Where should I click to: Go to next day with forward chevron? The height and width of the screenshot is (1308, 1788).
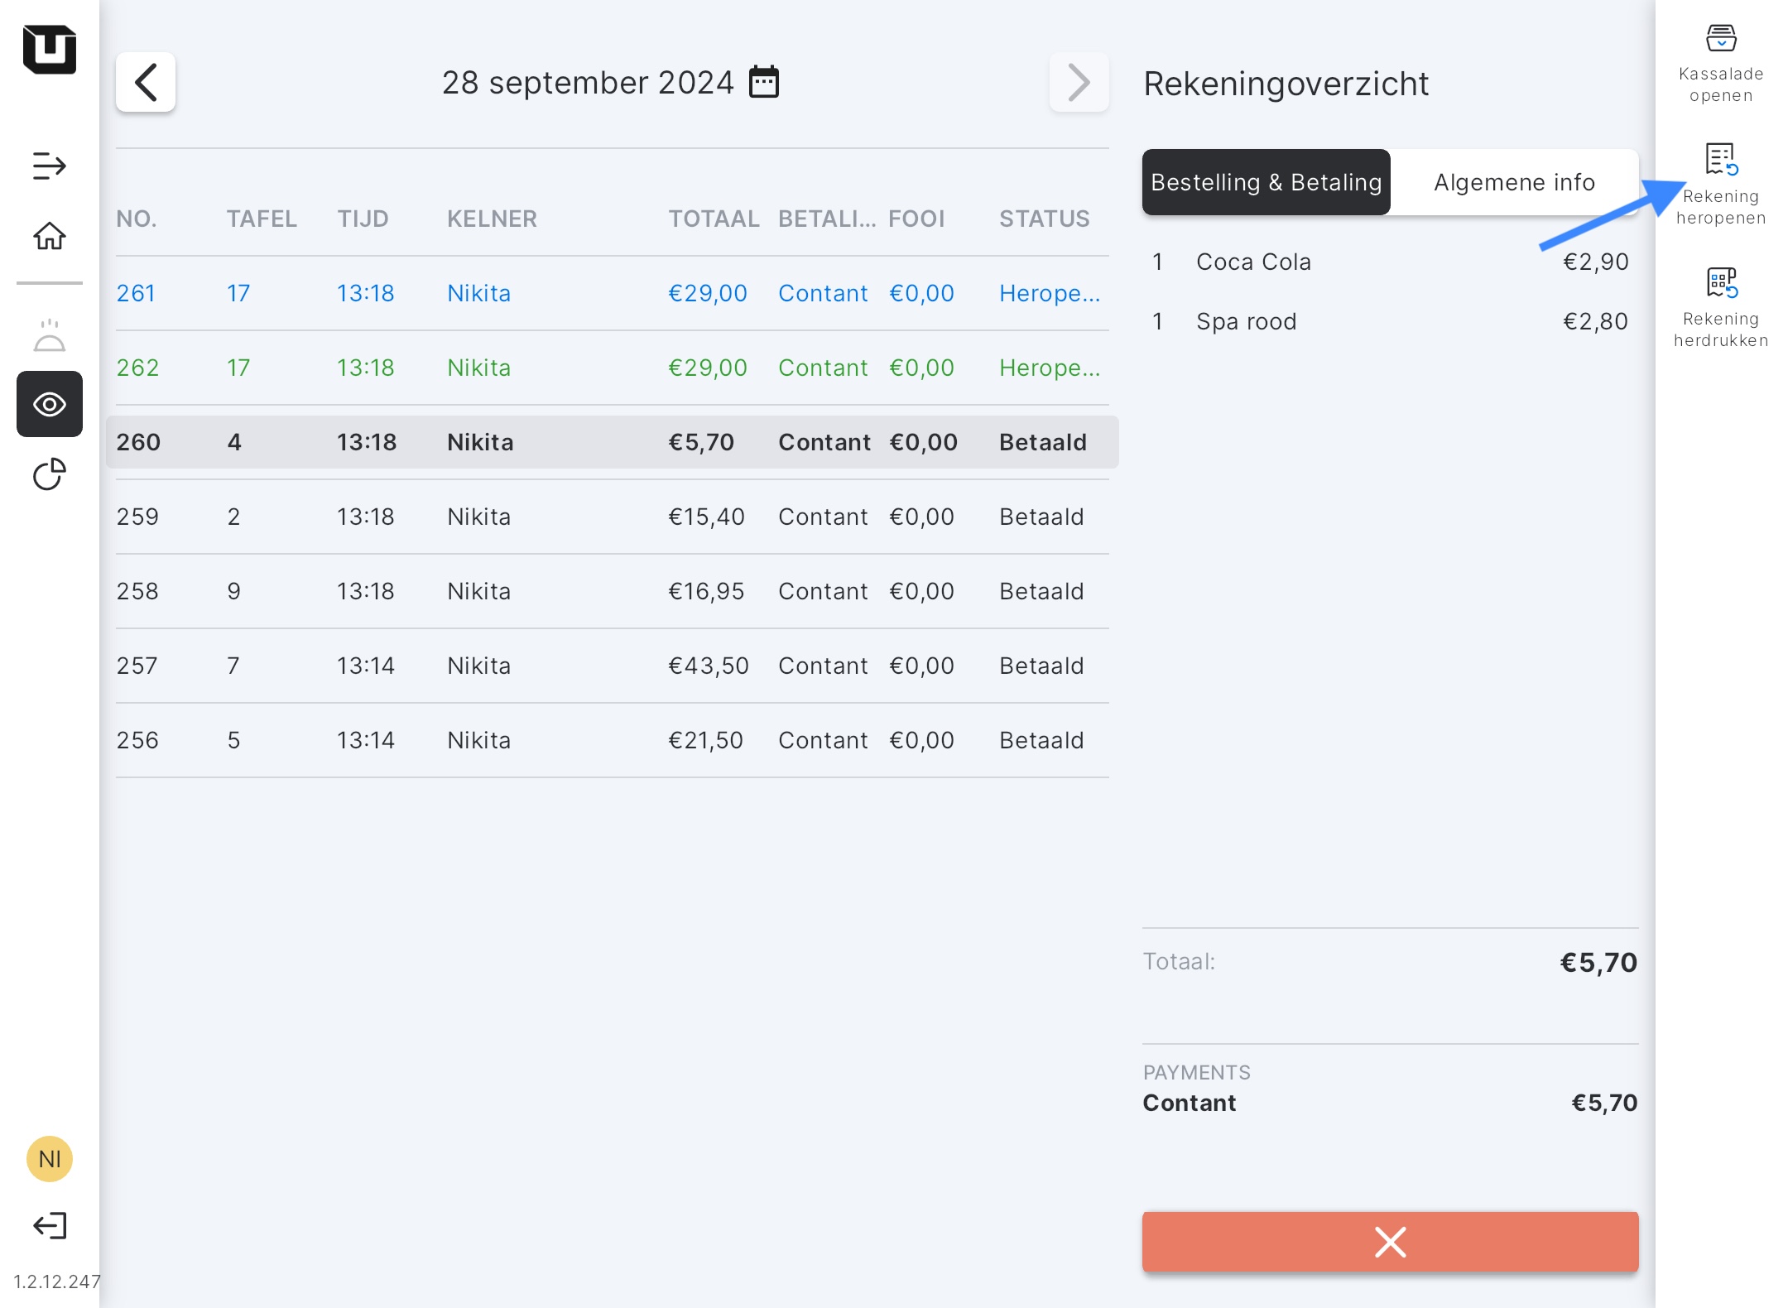tap(1078, 82)
